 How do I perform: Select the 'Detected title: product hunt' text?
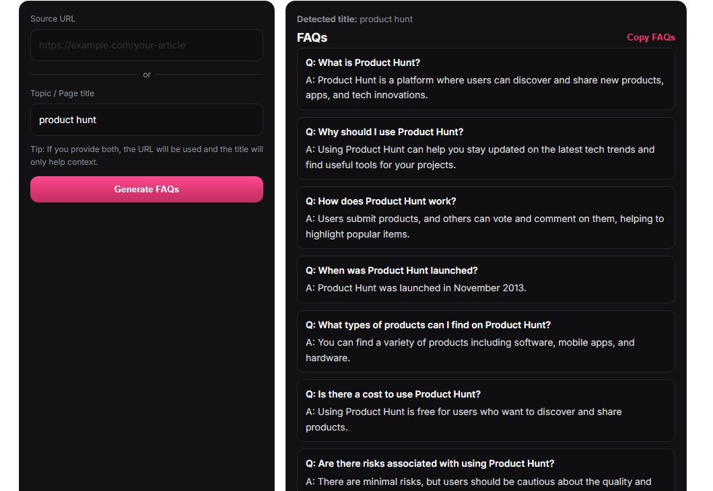[x=355, y=19]
